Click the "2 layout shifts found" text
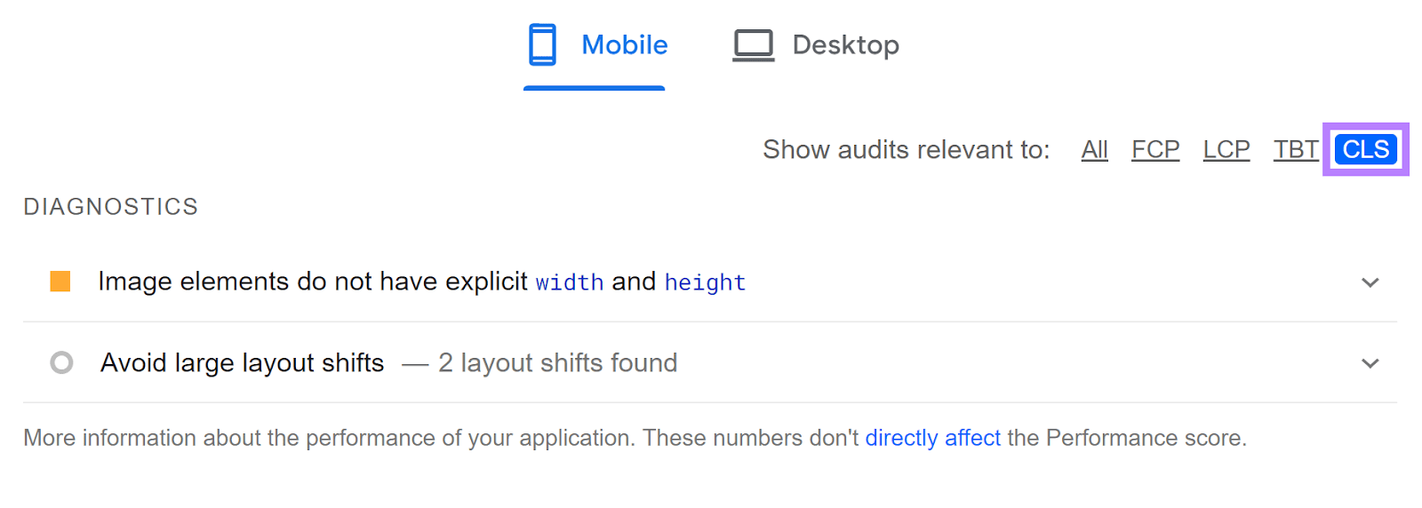The width and height of the screenshot is (1422, 508). click(557, 362)
